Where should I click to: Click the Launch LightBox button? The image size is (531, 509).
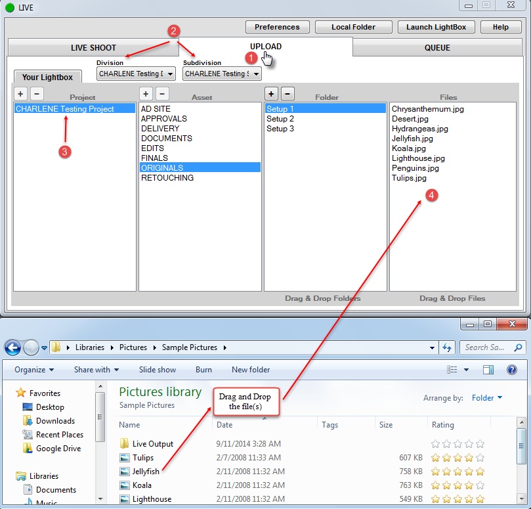pyautogui.click(x=436, y=27)
